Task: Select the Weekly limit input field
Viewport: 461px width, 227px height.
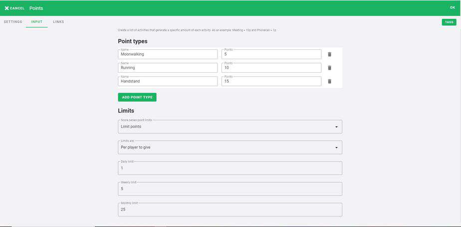Action: [230, 189]
